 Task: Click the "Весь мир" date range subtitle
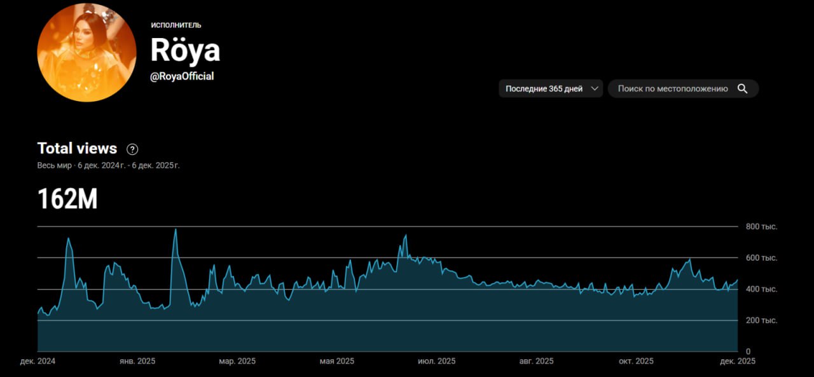108,165
